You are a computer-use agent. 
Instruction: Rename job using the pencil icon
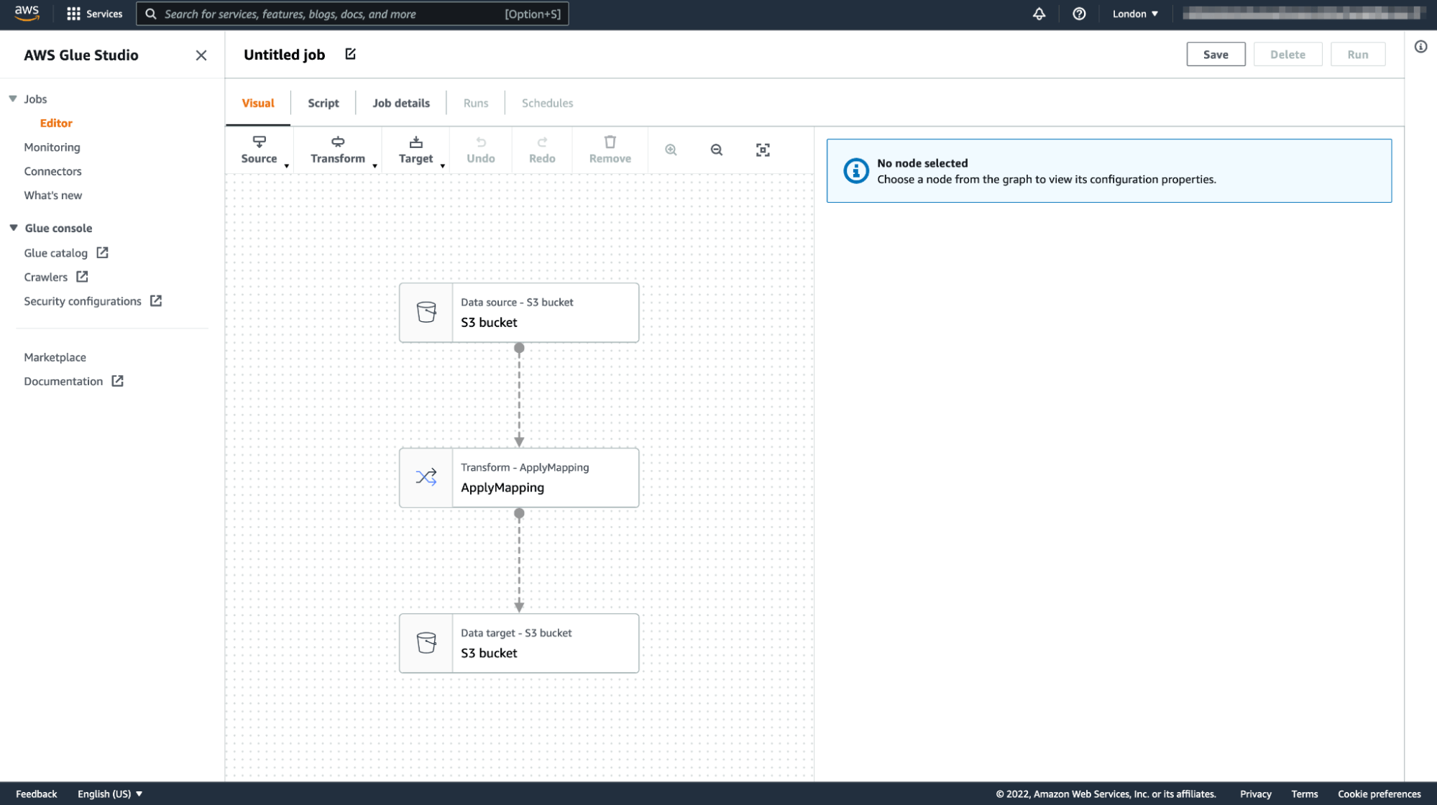(350, 54)
